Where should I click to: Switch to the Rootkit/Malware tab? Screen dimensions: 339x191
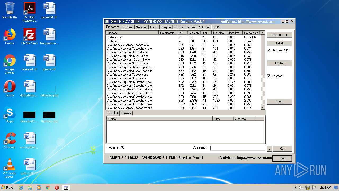point(185,27)
